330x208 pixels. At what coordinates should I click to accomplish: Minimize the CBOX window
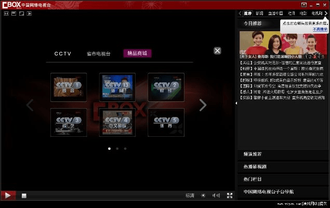click(311, 5)
